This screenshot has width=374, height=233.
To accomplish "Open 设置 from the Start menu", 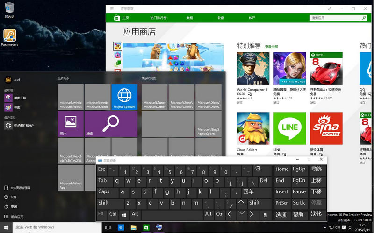I will click(x=10, y=197).
